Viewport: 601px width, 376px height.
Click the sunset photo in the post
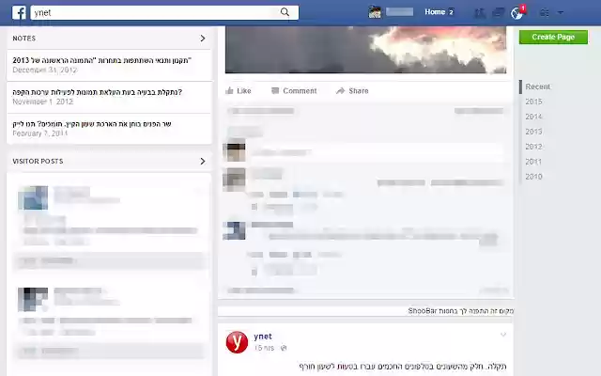(x=365, y=50)
